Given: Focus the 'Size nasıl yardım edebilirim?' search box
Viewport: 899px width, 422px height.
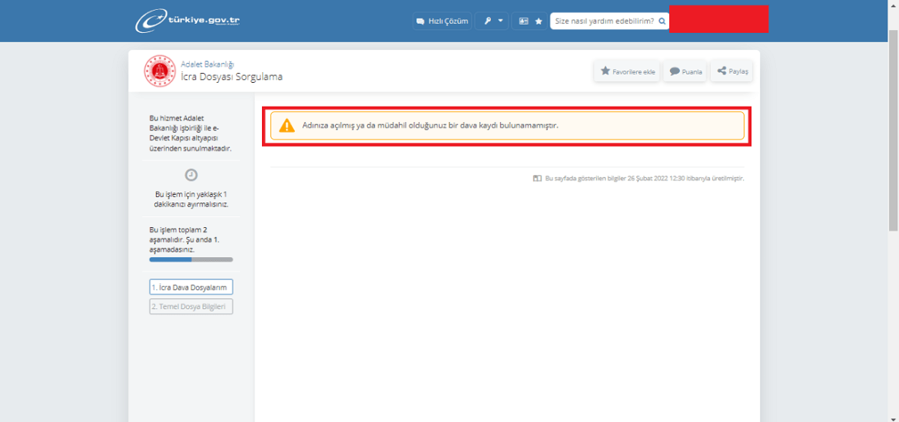Looking at the screenshot, I should 603,21.
